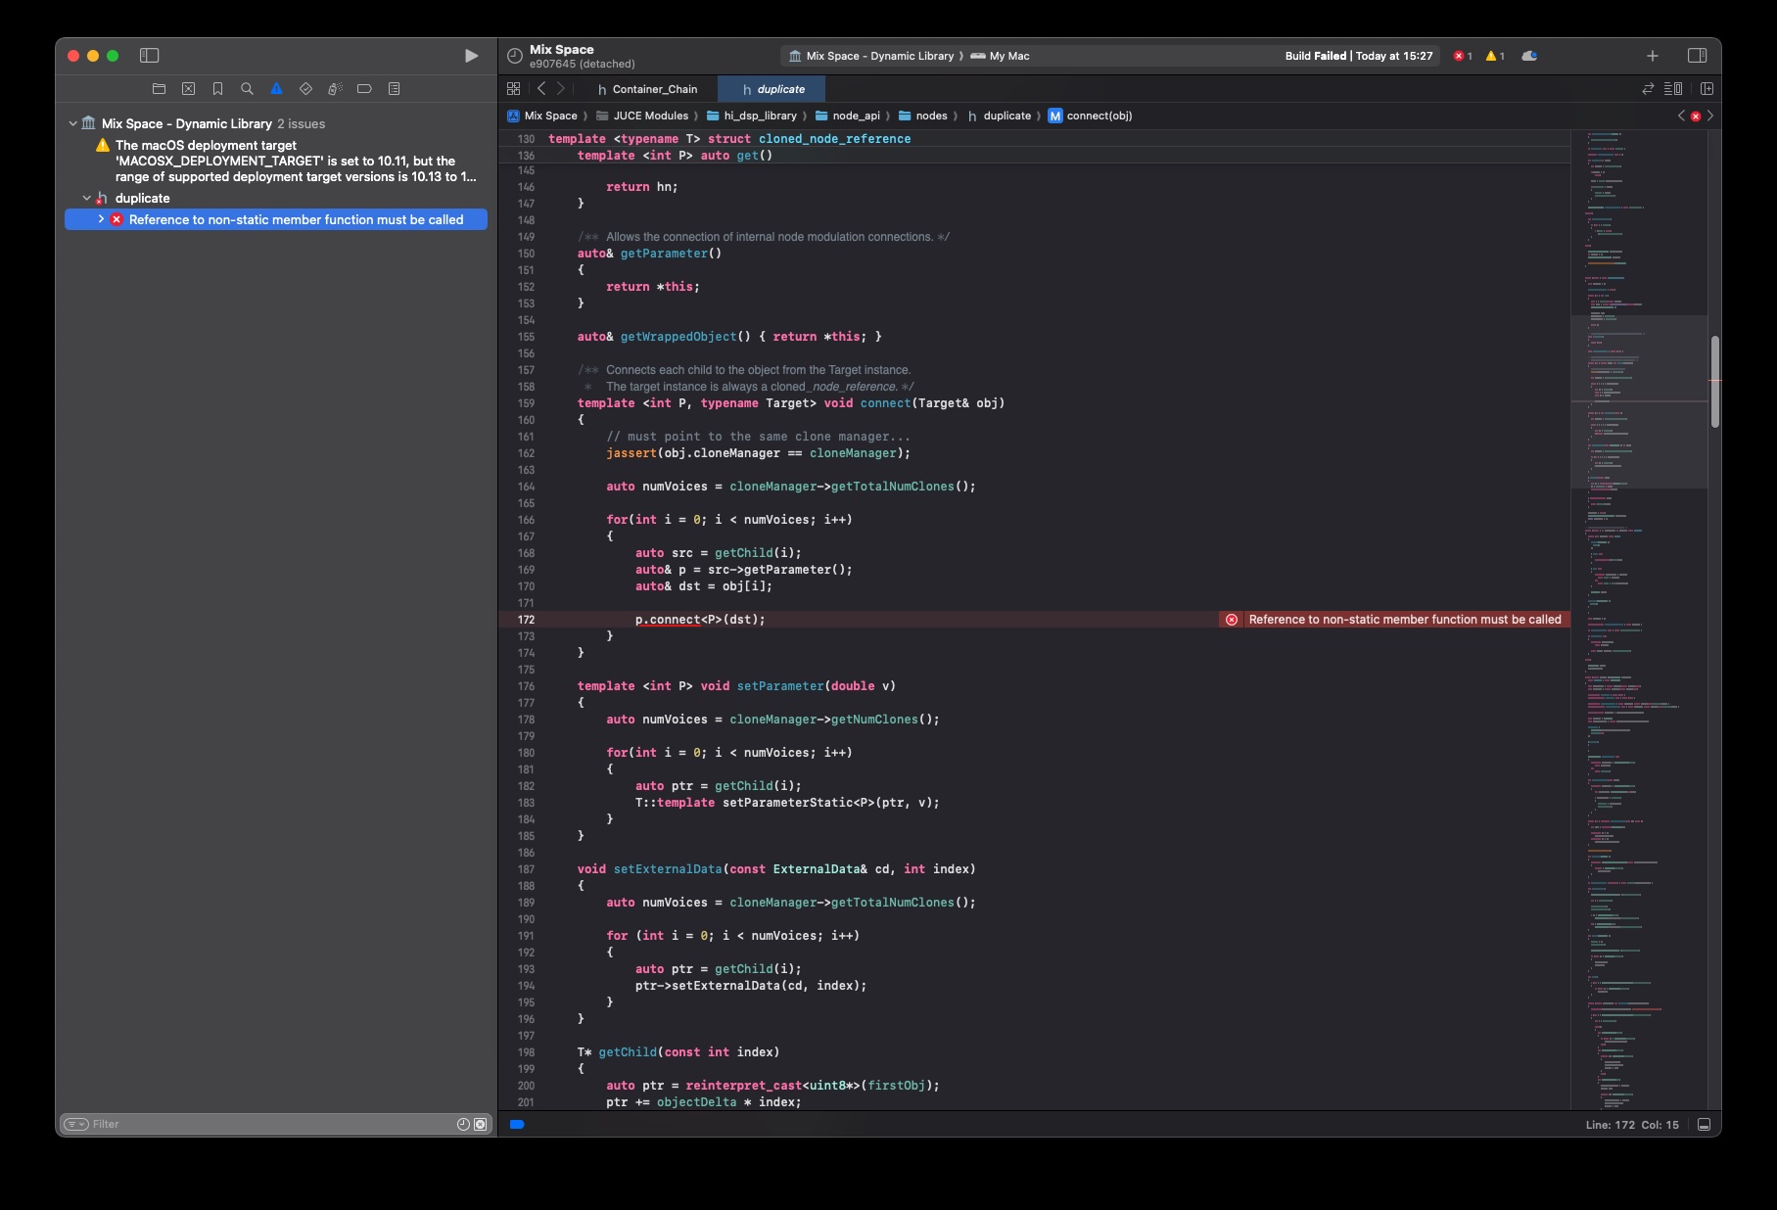Viewport: 1777px width, 1210px height.
Task: Click the Build Failed status text
Action: (1359, 56)
